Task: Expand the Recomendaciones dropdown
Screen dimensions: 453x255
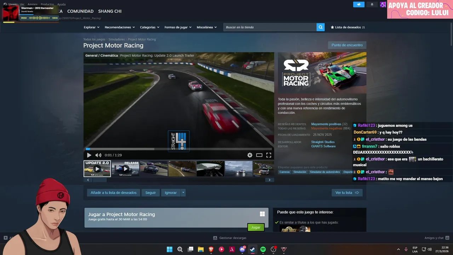Action: click(x=120, y=27)
